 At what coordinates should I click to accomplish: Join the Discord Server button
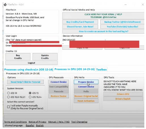click(80, 27)
